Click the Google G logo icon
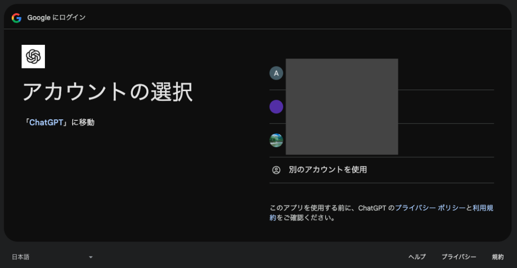This screenshot has height=268, width=517. click(17, 18)
